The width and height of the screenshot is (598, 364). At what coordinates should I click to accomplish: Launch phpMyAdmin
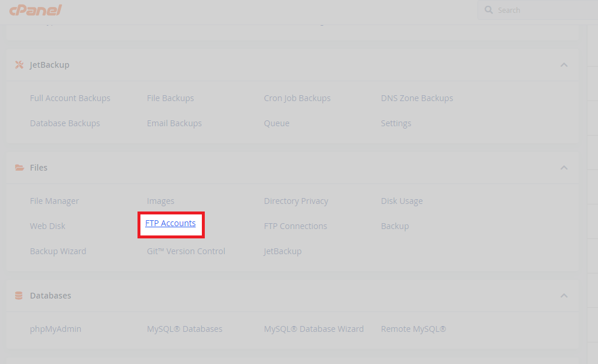pos(56,328)
